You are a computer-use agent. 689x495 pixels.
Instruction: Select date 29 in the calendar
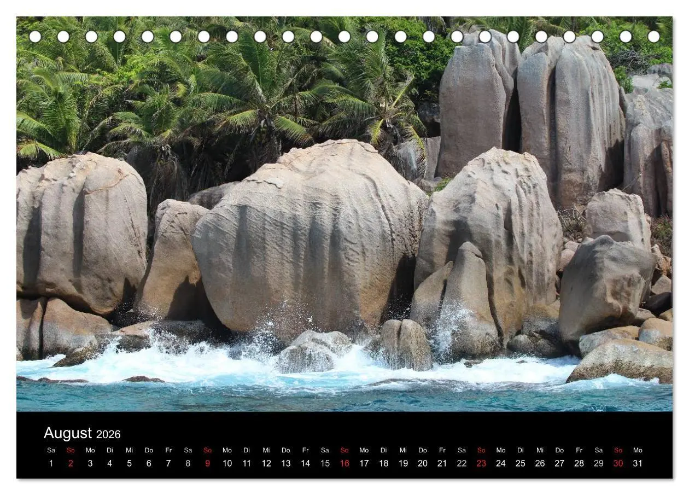(599, 463)
